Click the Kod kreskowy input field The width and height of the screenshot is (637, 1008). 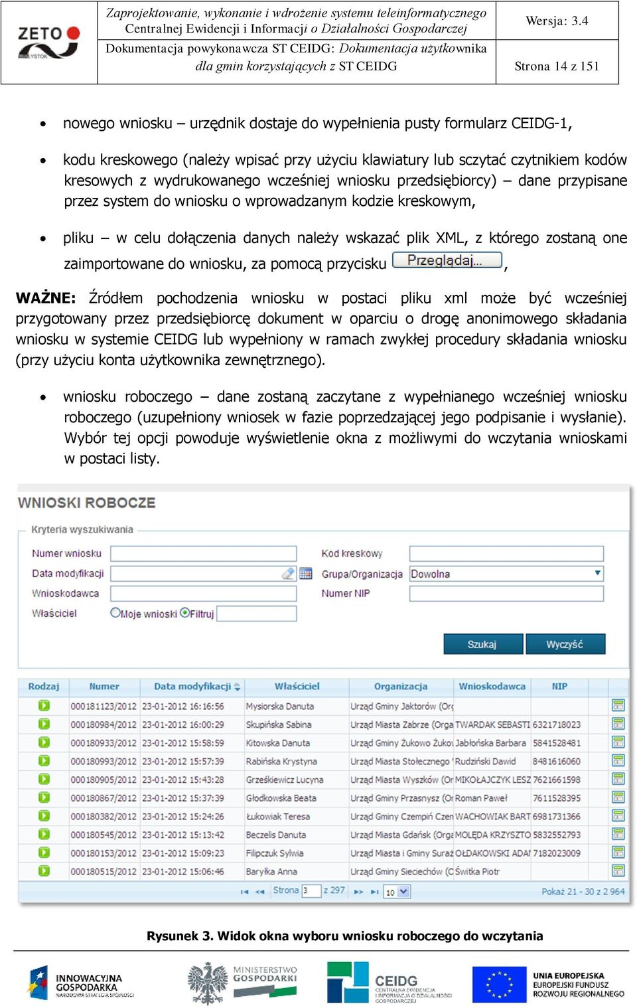506,553
